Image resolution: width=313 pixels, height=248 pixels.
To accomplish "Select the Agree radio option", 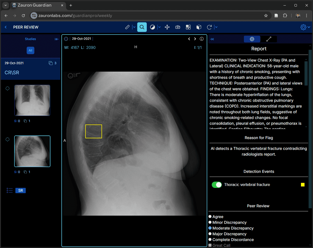I will [210, 217].
